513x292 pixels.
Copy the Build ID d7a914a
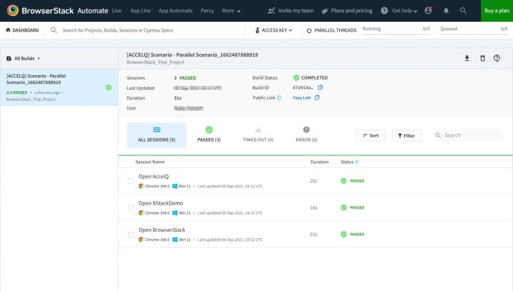(320, 87)
